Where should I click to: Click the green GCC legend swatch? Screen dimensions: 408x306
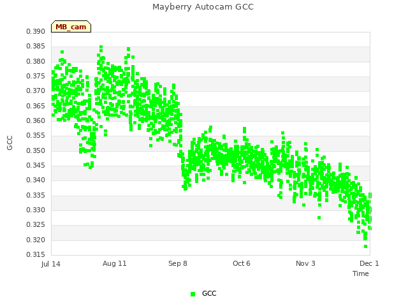(193, 294)
